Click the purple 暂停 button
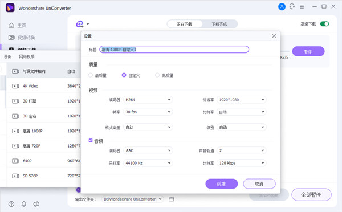This screenshot has width=342, height=212. coord(308,51)
